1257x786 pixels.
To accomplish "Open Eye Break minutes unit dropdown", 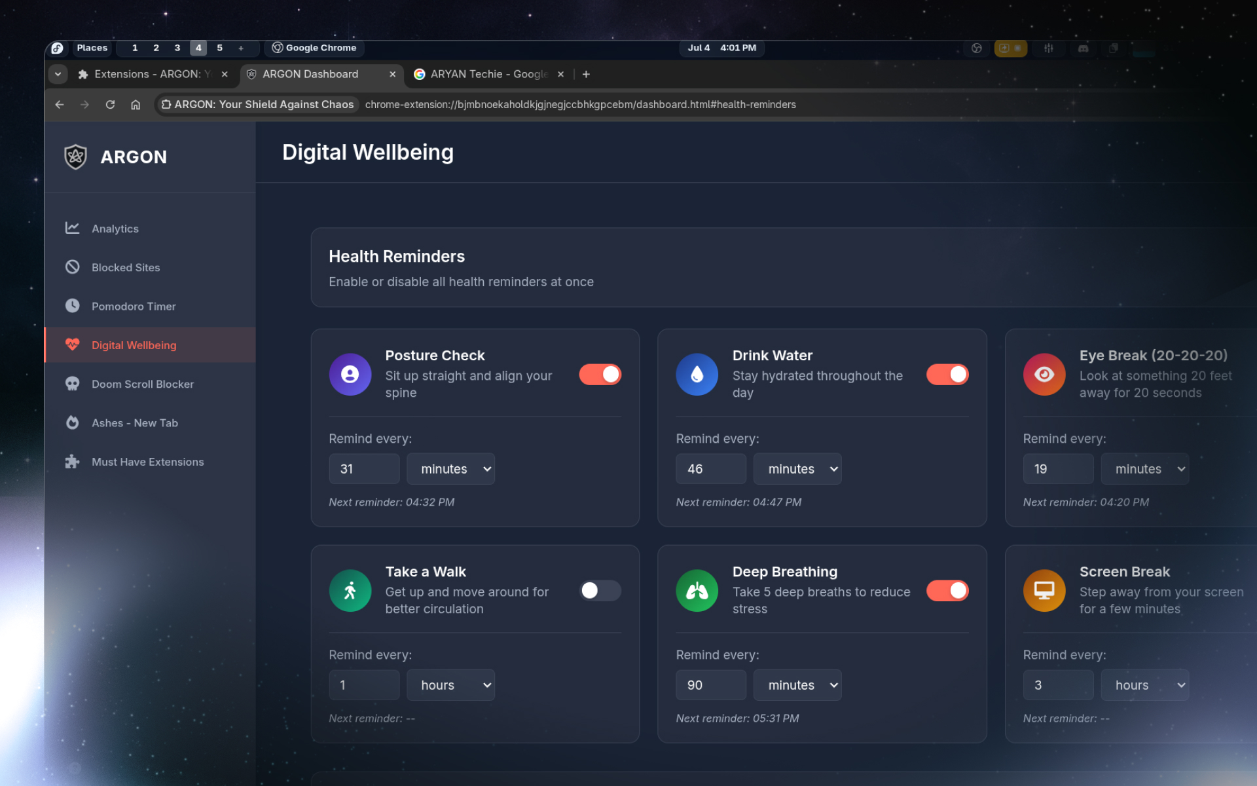I will click(x=1144, y=468).
